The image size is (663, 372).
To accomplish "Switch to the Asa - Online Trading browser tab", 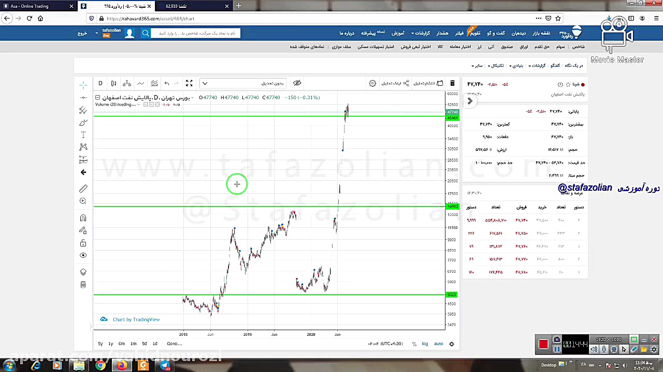I will (38, 6).
